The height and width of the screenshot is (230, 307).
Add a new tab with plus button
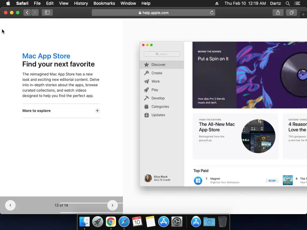pyautogui.click(x=303, y=14)
